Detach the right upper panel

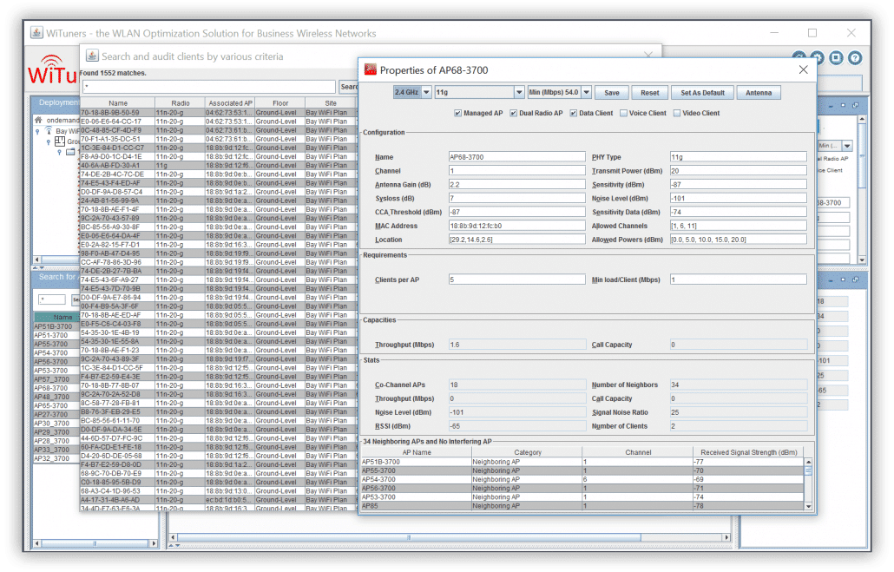[855, 106]
